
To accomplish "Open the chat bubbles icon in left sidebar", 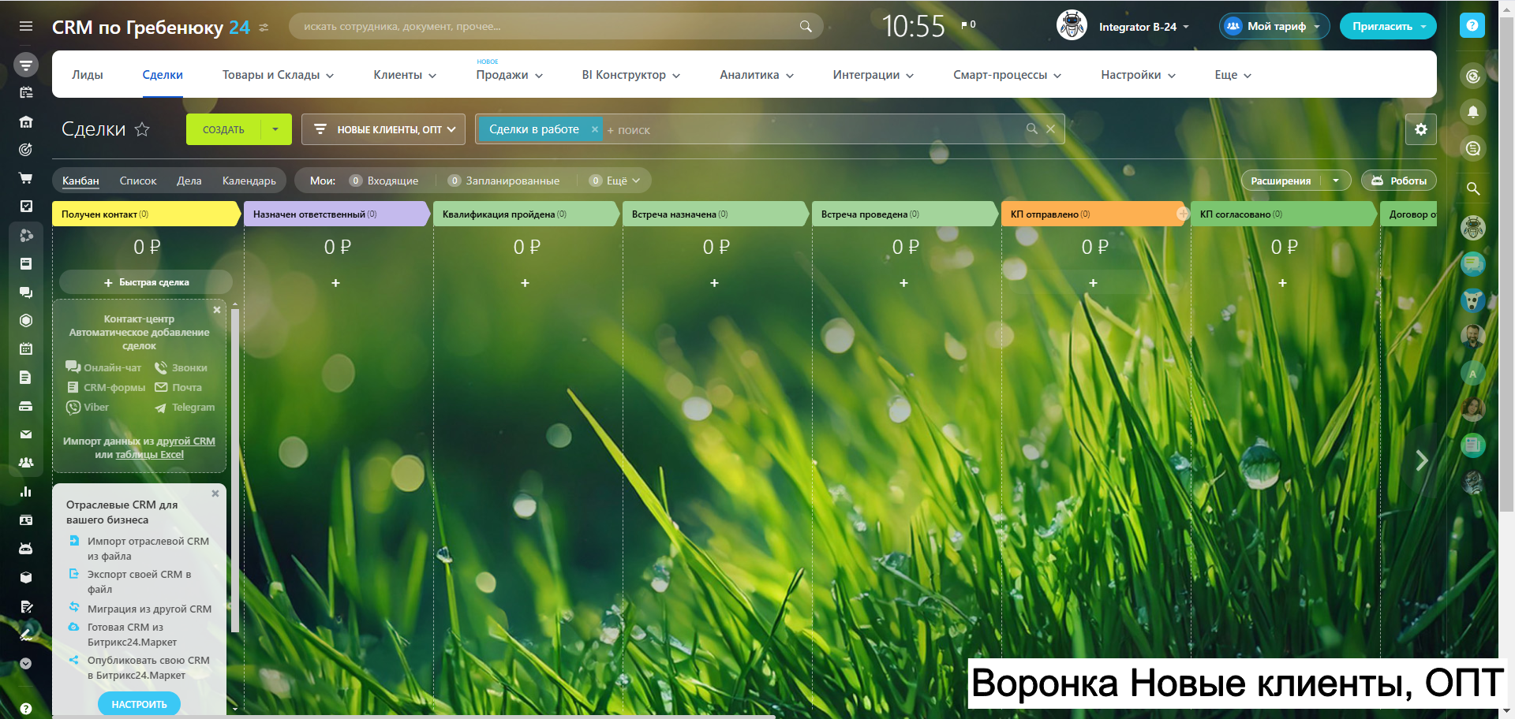I will 26,292.
